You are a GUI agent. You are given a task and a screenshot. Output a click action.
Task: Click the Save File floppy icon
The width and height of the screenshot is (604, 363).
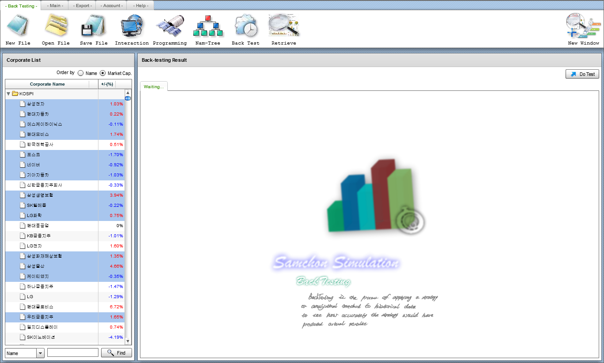coord(94,26)
